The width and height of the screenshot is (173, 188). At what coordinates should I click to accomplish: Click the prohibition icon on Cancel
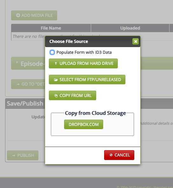point(111,155)
